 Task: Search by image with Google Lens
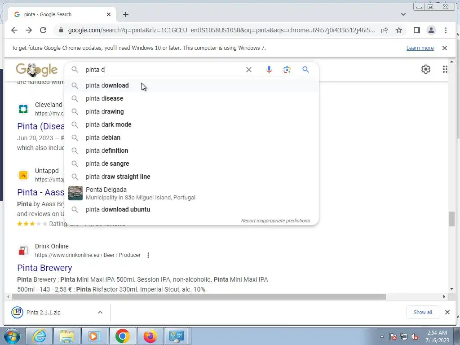(x=287, y=70)
